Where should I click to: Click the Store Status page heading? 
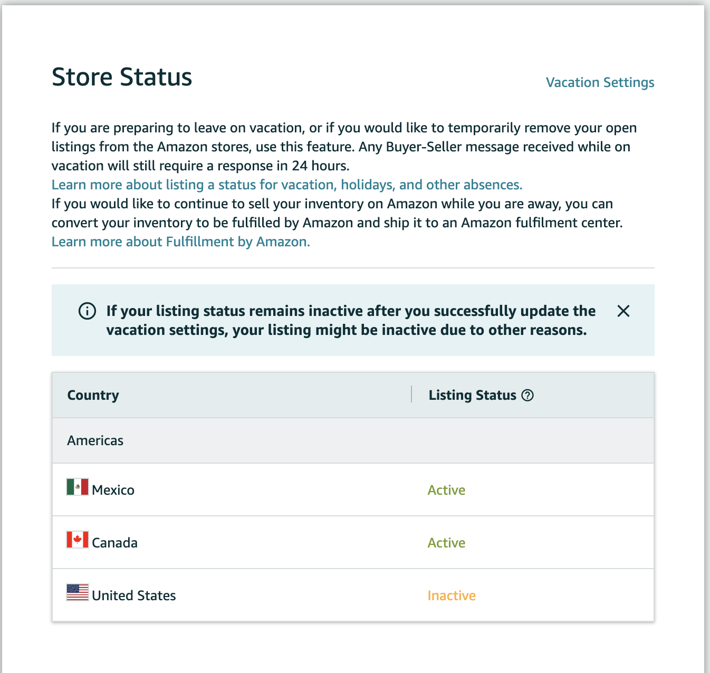point(122,77)
